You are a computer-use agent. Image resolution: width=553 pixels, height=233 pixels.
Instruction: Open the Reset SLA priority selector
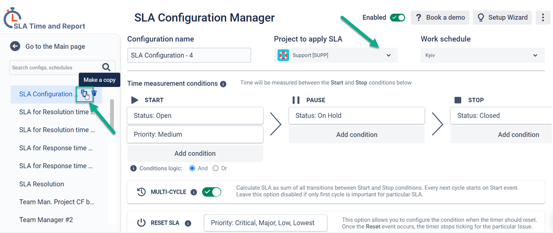[x=266, y=223]
